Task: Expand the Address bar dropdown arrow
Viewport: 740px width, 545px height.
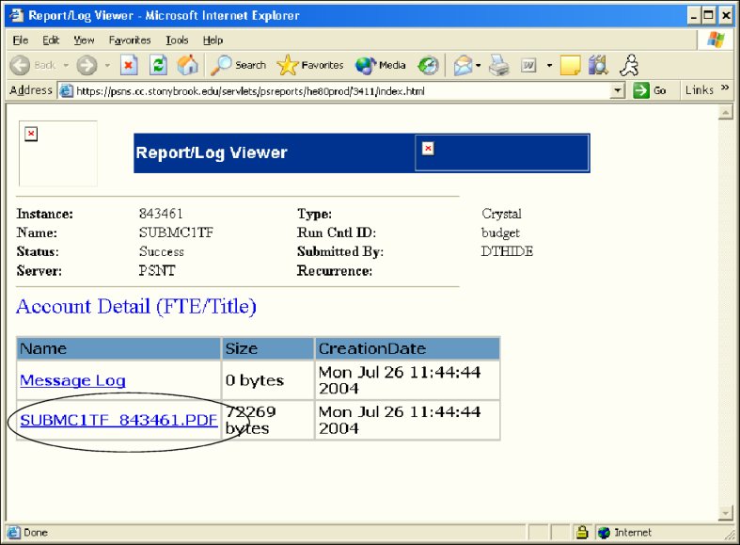Action: pos(618,90)
